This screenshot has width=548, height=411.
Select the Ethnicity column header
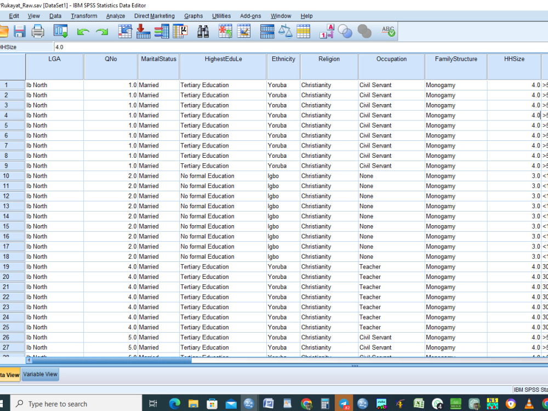point(283,66)
